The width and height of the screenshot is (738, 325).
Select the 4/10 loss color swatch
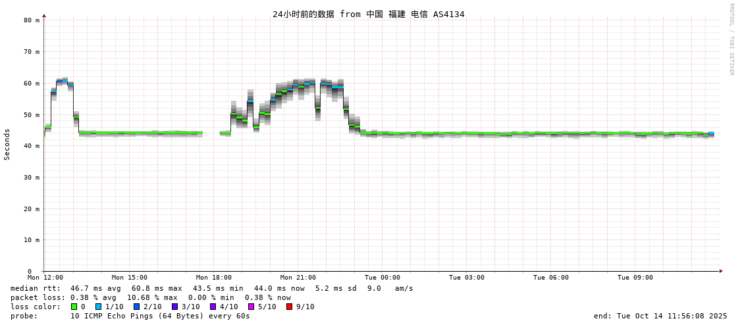213,307
